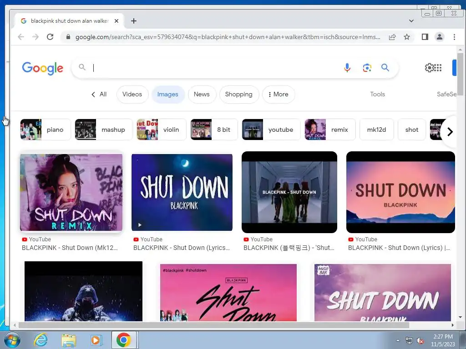Image resolution: width=466 pixels, height=349 pixels.
Task: Open the Shopping tab
Action: (239, 95)
